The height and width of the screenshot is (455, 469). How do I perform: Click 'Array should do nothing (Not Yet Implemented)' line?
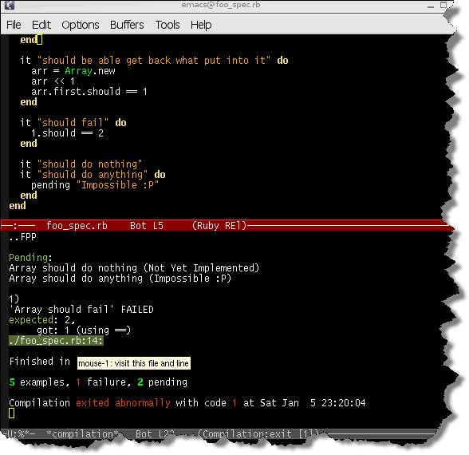pos(134,268)
